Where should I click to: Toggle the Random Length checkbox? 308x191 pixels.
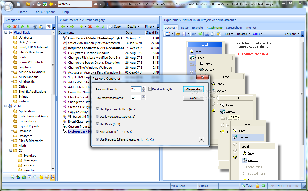tap(150, 89)
